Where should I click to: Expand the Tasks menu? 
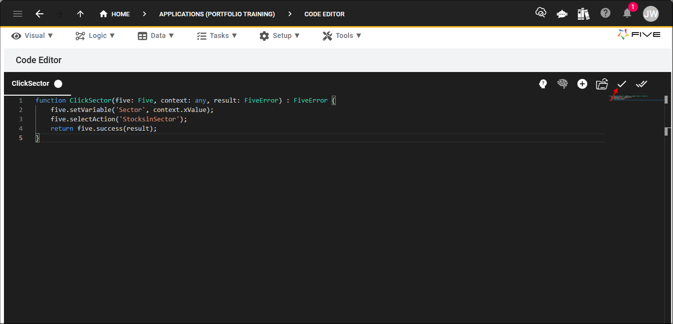pos(217,36)
